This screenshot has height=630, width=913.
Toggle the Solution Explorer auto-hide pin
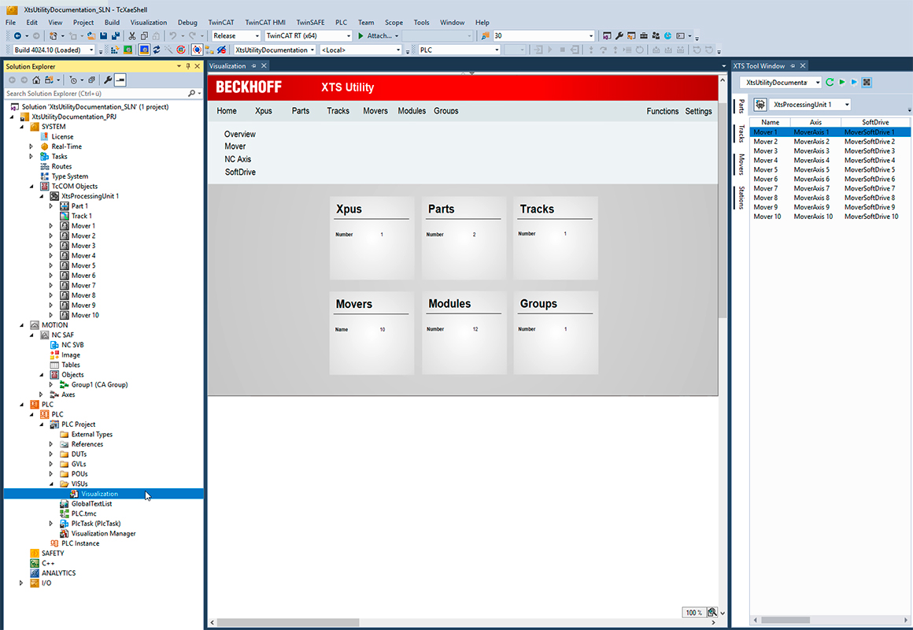point(188,67)
